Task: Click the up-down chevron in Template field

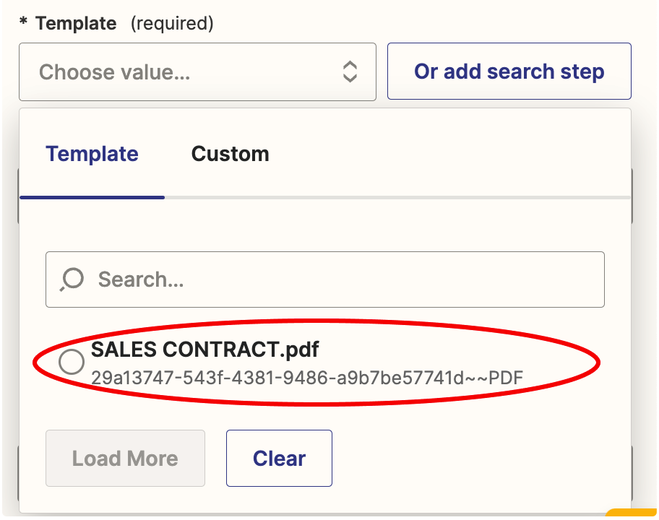Action: click(x=350, y=71)
